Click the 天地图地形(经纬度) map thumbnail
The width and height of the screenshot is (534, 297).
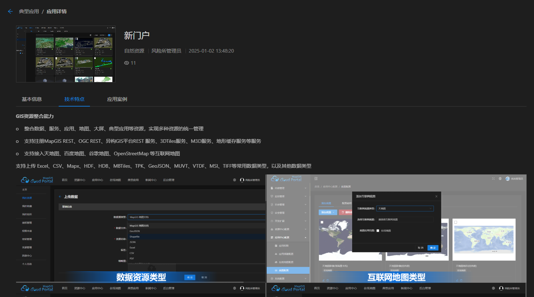coord(484,239)
